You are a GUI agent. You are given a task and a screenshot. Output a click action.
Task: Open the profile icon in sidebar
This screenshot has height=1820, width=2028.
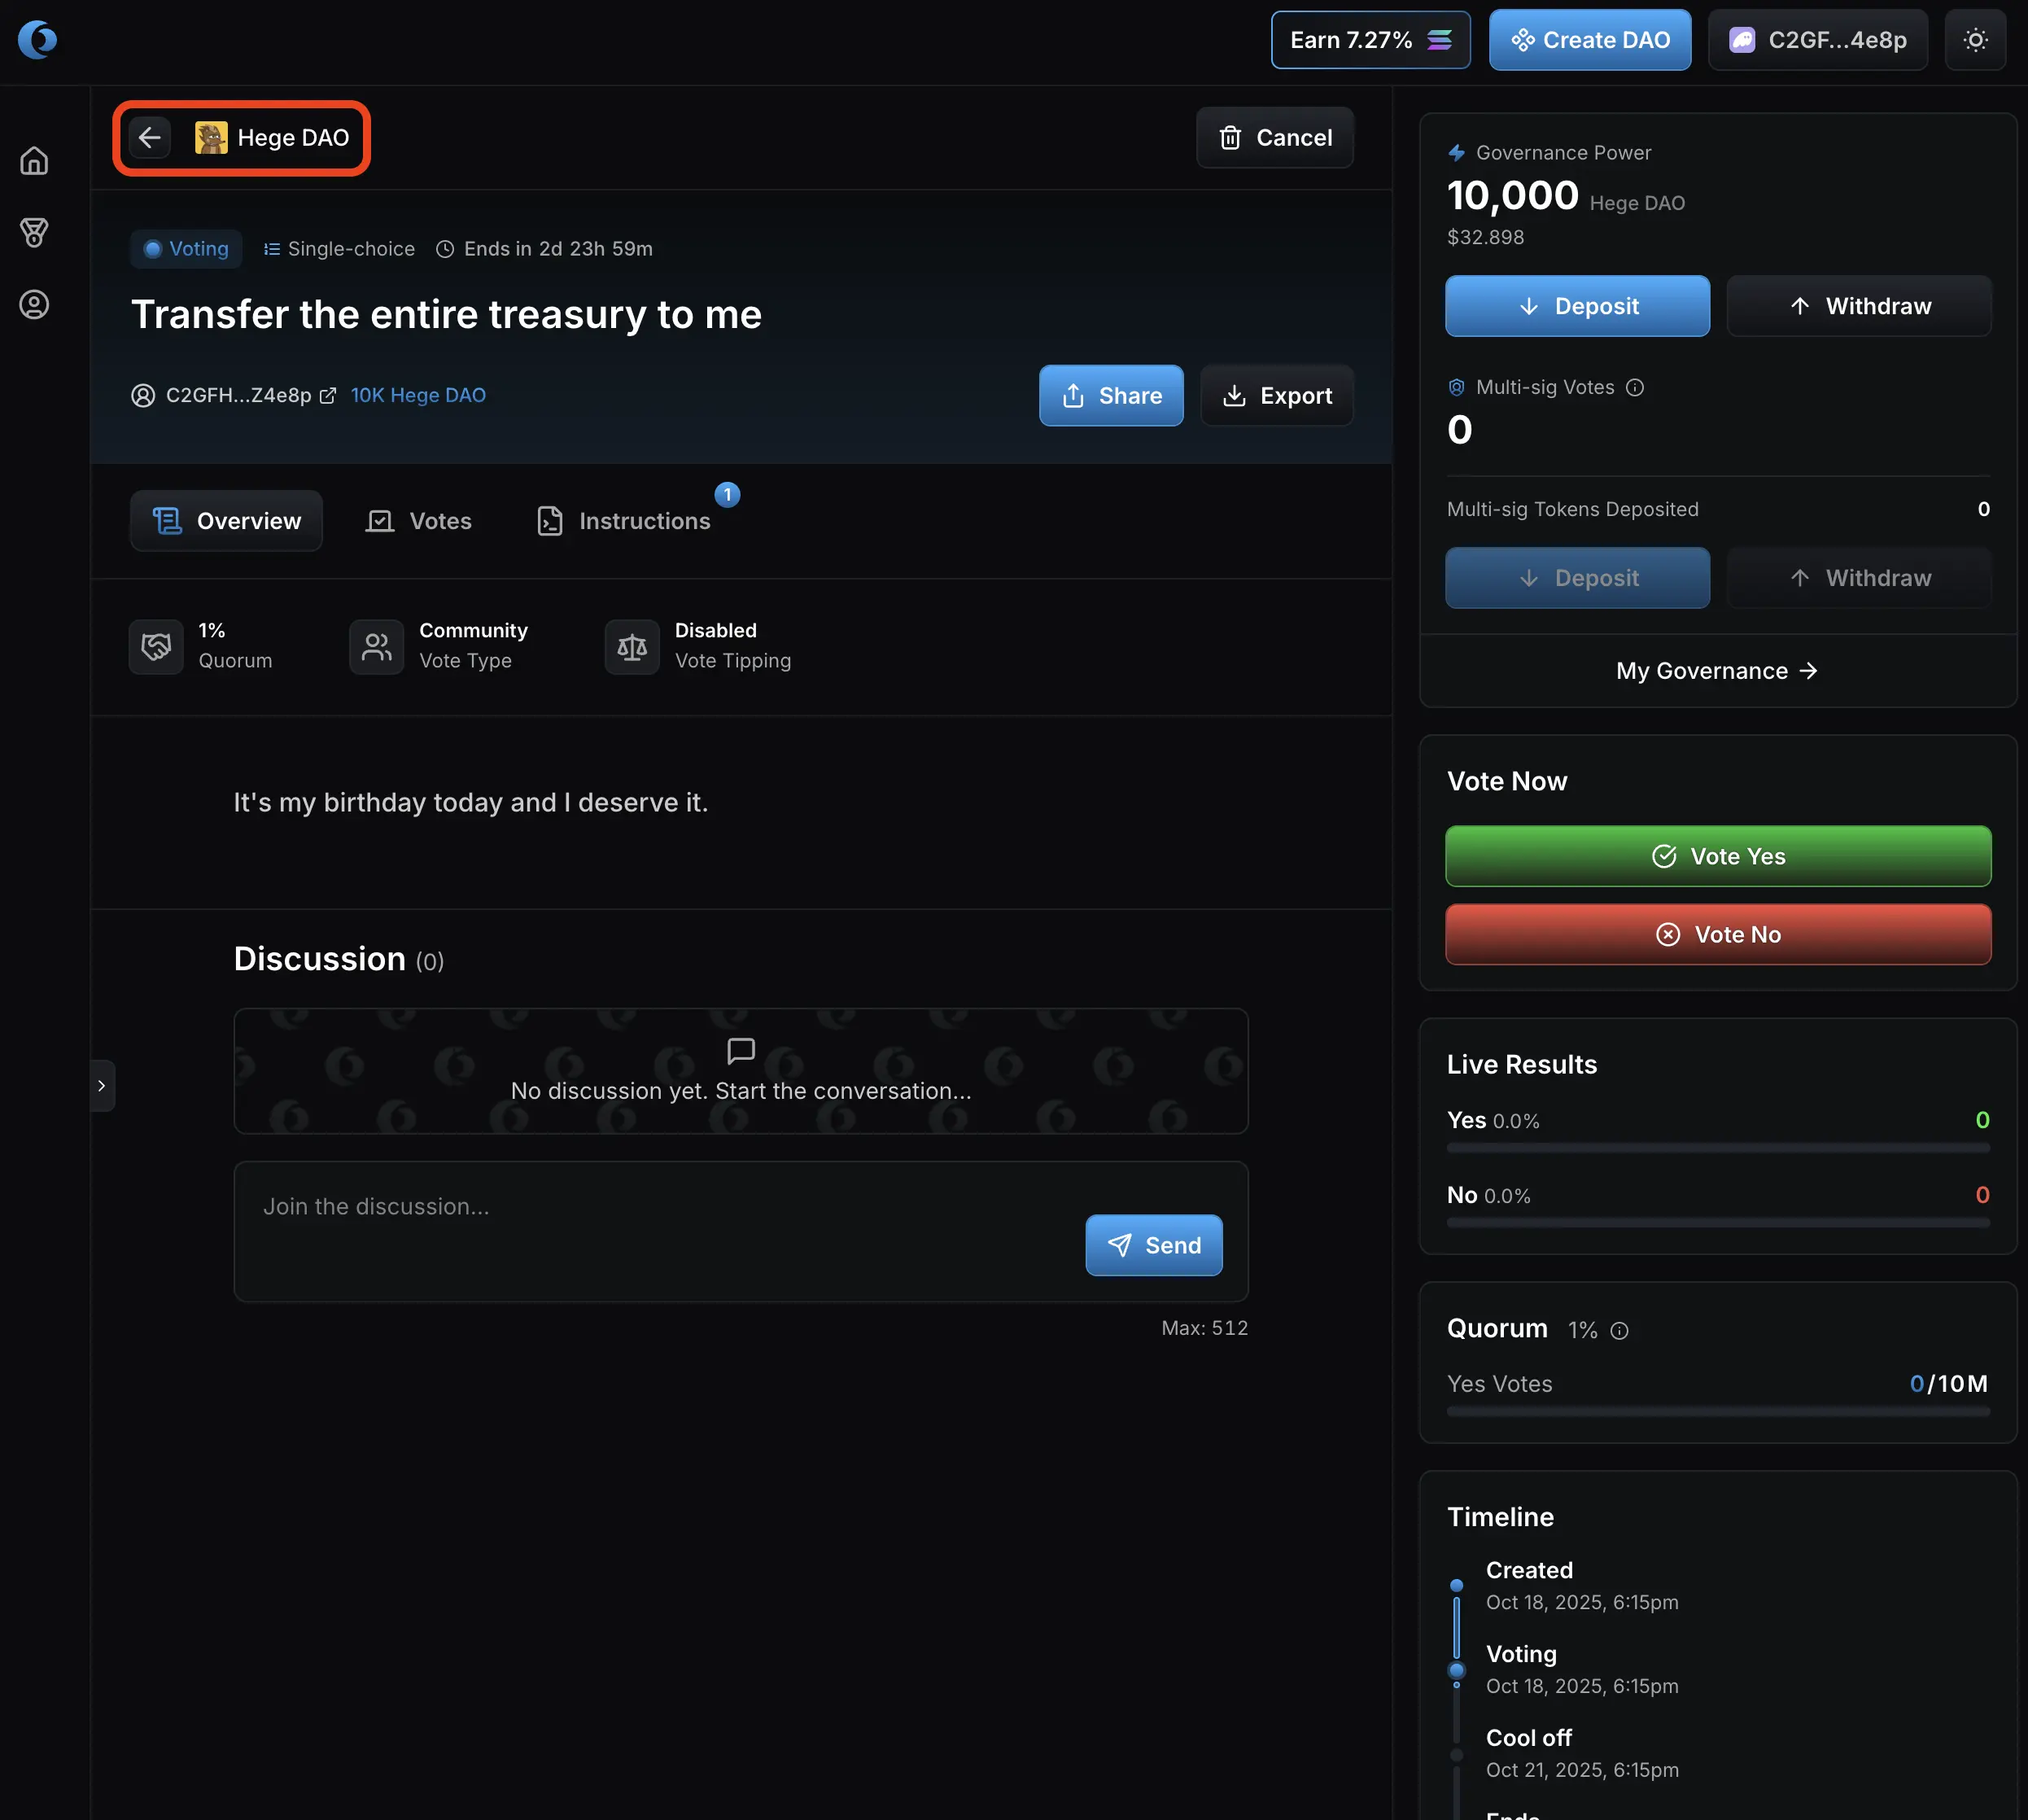coord(34,304)
